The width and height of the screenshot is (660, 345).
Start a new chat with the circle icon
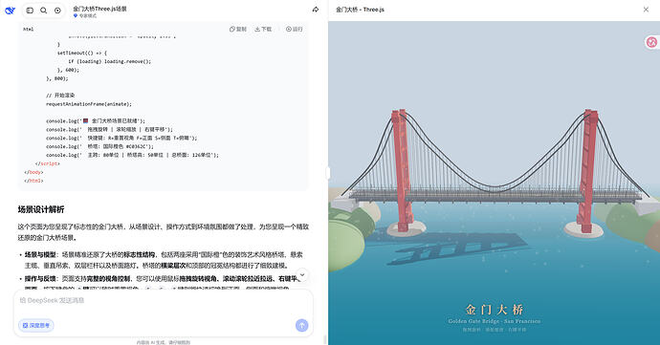coord(57,11)
